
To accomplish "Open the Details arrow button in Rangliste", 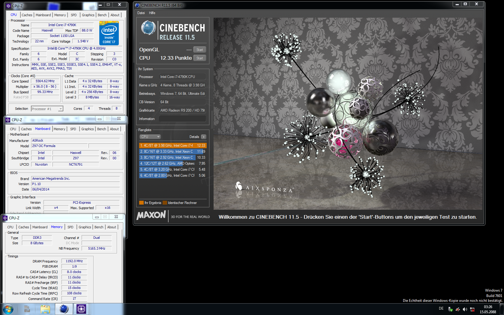I will tap(203, 137).
